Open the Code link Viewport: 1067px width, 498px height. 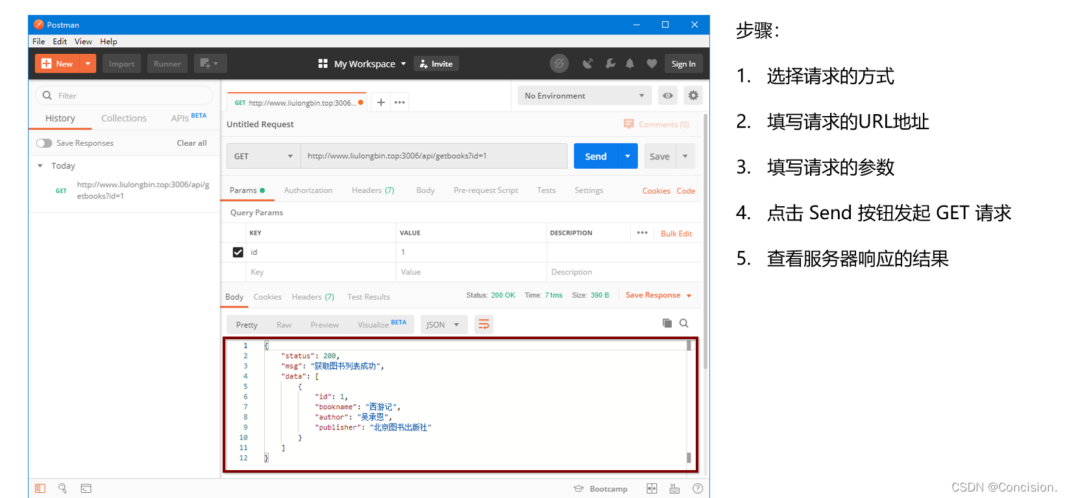pos(686,191)
